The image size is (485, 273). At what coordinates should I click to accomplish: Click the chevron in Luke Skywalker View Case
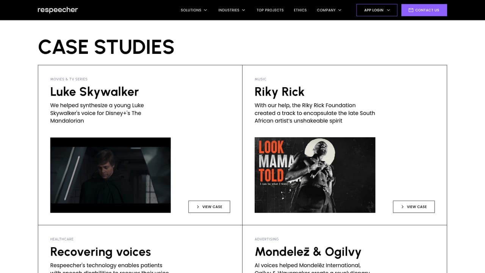point(198,207)
